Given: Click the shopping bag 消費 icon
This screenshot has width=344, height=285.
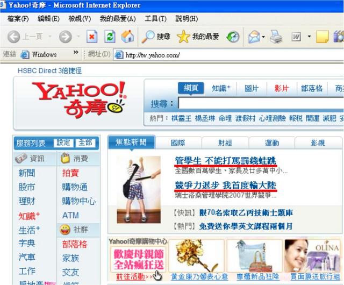Looking at the screenshot, I should [x=65, y=158].
